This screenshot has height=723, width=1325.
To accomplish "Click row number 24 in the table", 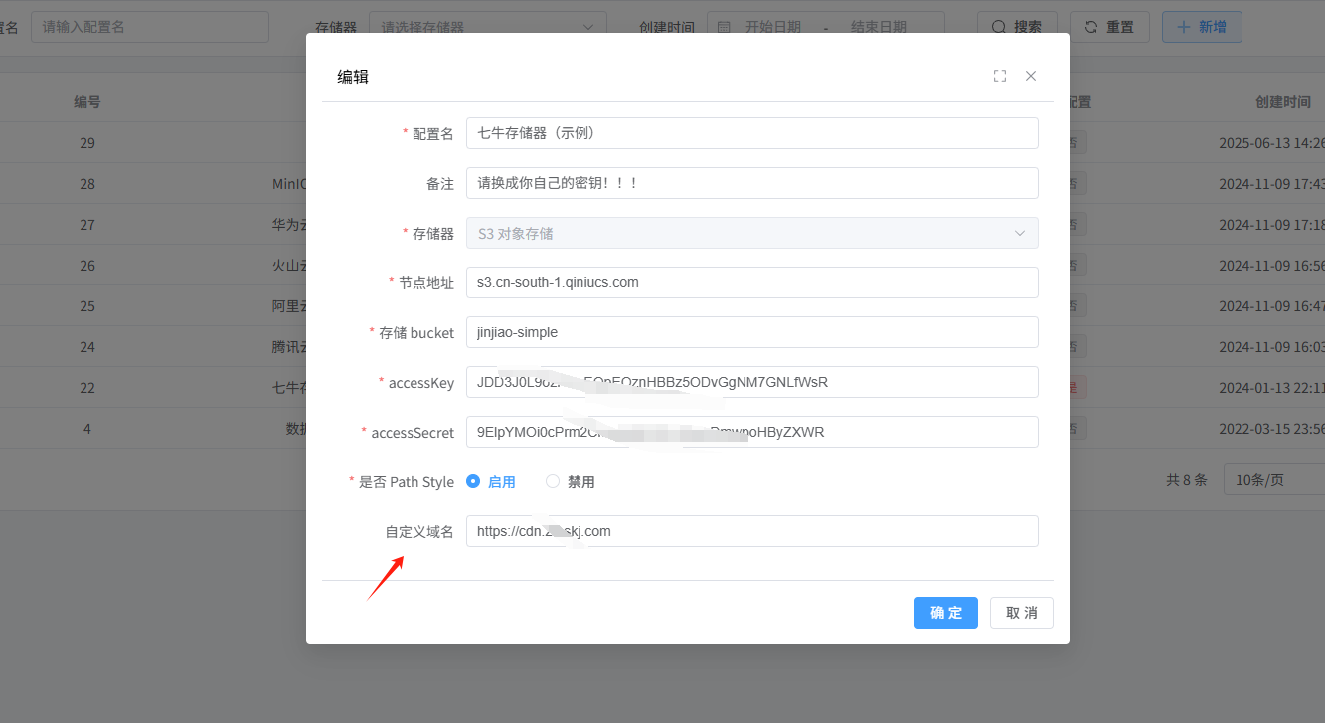I will tap(87, 347).
